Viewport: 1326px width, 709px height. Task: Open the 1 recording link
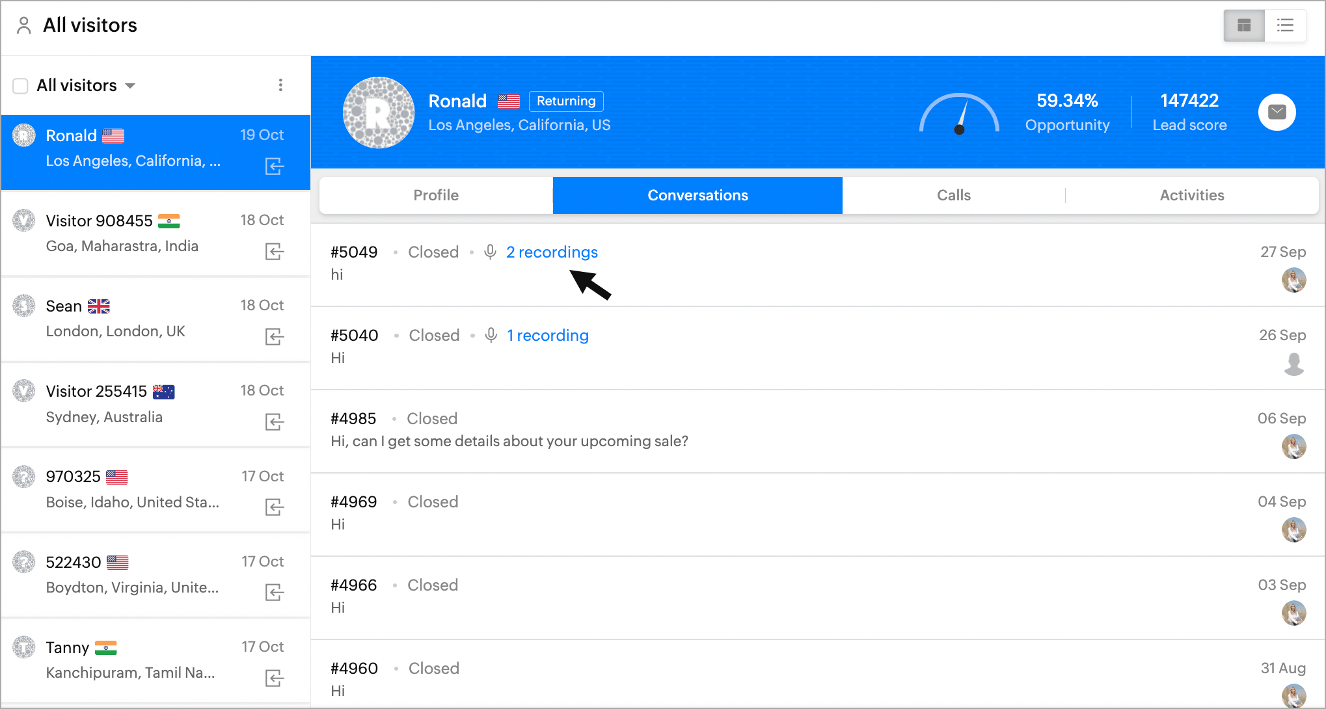(x=548, y=336)
